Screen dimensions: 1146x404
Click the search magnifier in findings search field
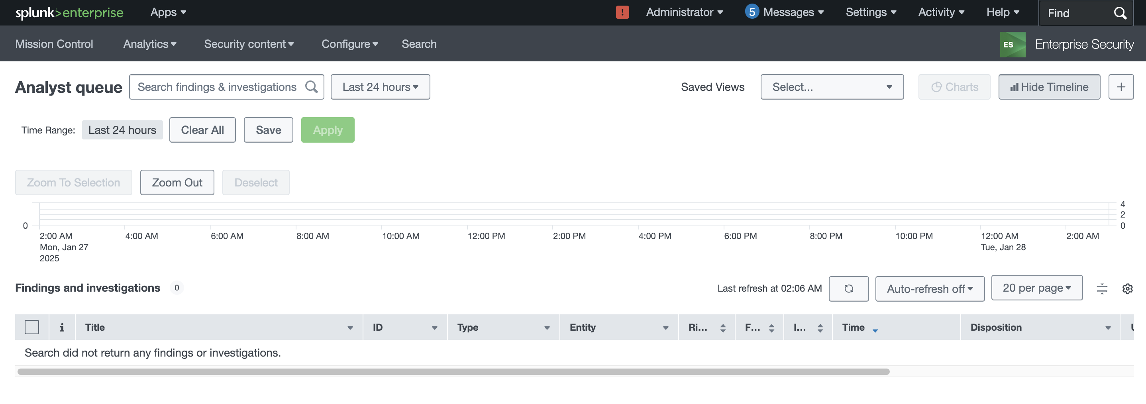pyautogui.click(x=312, y=86)
